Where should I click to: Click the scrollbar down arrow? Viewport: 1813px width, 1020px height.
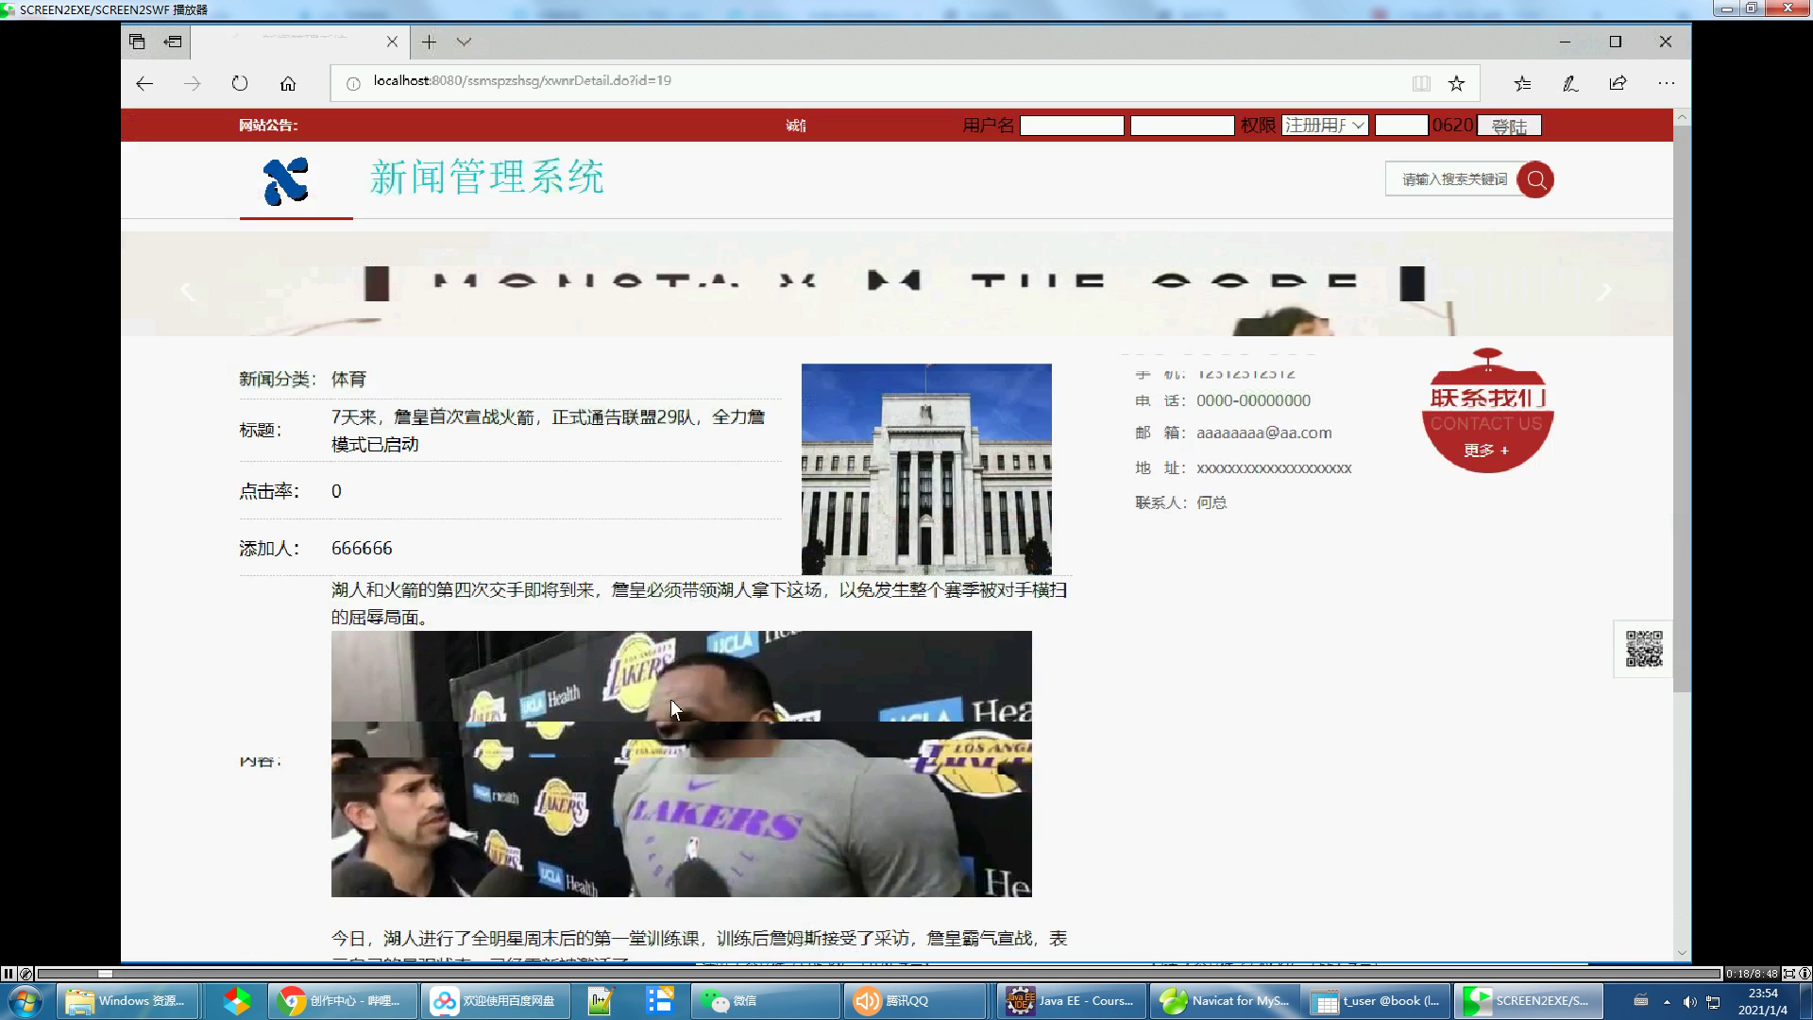click(x=1682, y=953)
